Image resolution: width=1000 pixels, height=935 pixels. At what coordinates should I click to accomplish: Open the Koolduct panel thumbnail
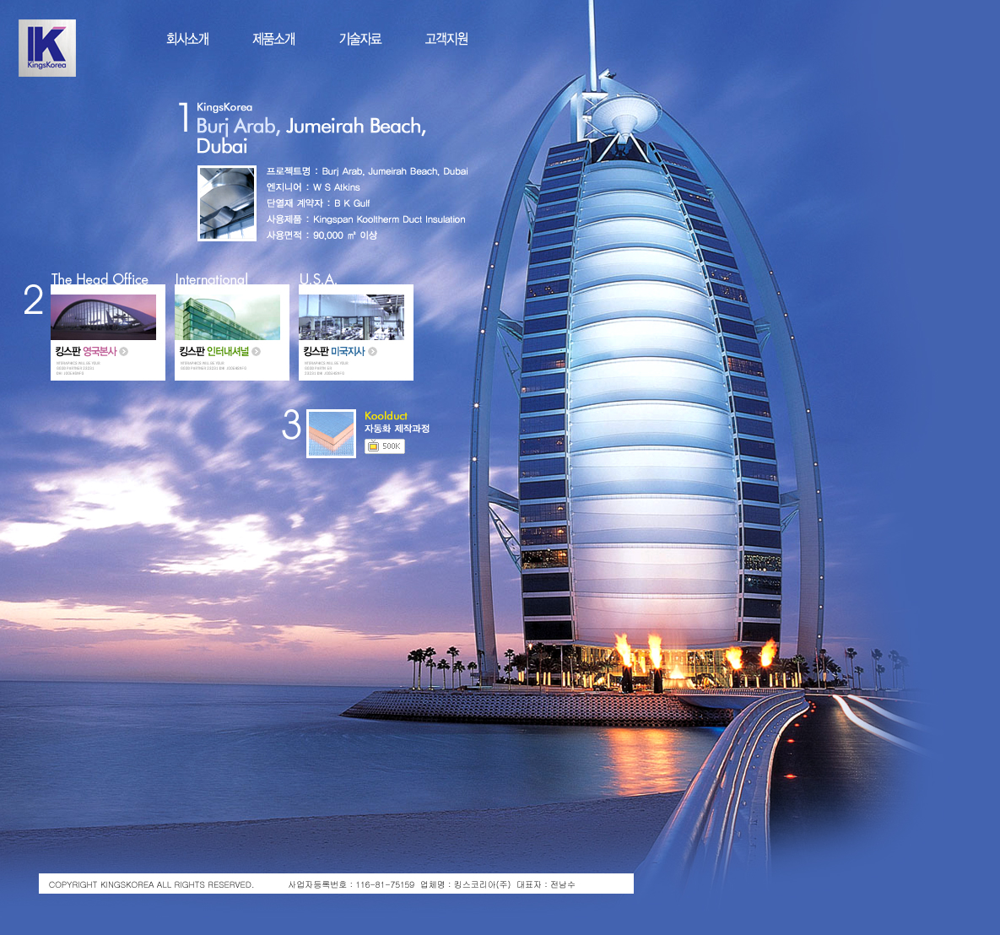tap(331, 434)
